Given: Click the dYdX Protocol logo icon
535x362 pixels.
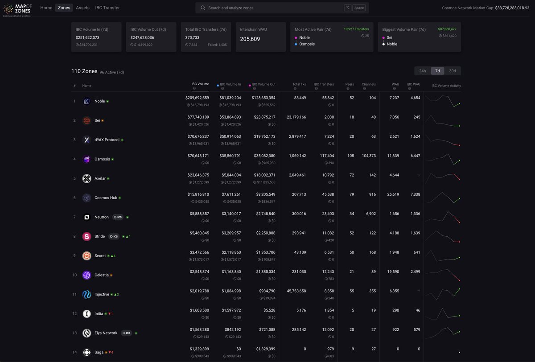Looking at the screenshot, I should pos(87,140).
